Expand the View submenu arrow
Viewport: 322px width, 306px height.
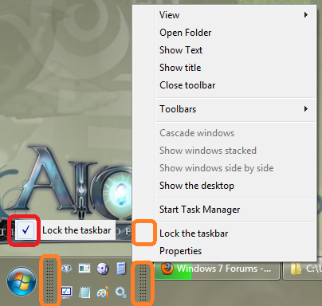[306, 15]
